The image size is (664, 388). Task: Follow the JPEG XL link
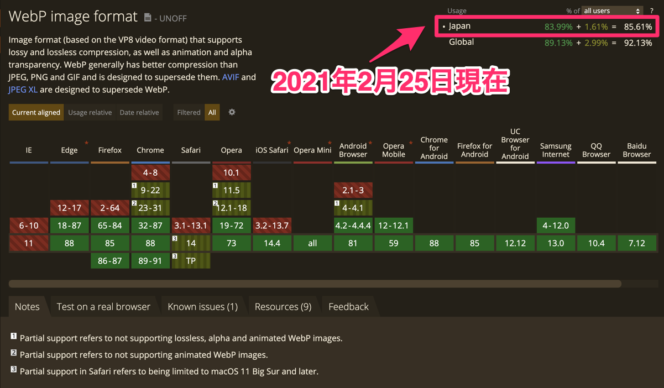click(23, 89)
